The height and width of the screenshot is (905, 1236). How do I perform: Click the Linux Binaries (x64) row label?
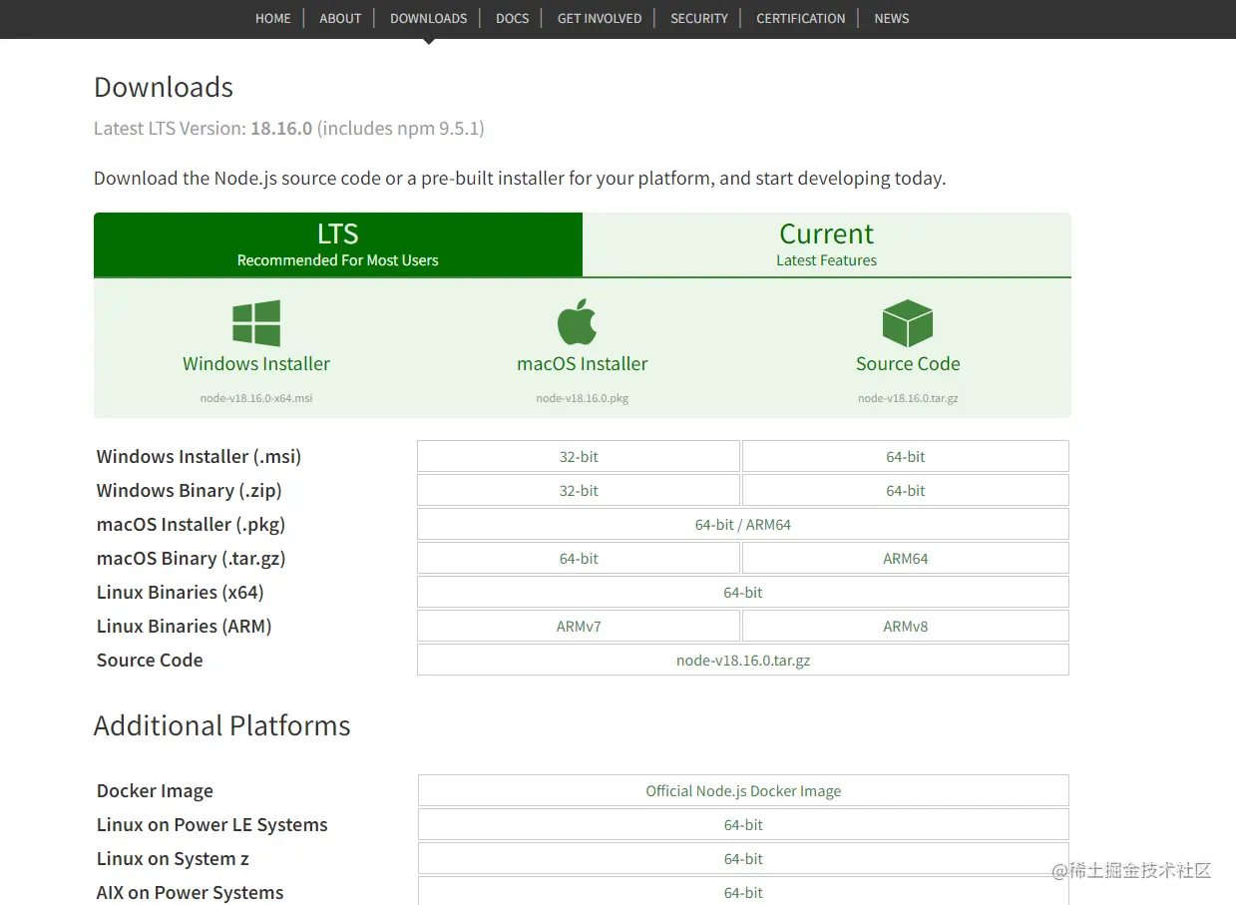(180, 593)
